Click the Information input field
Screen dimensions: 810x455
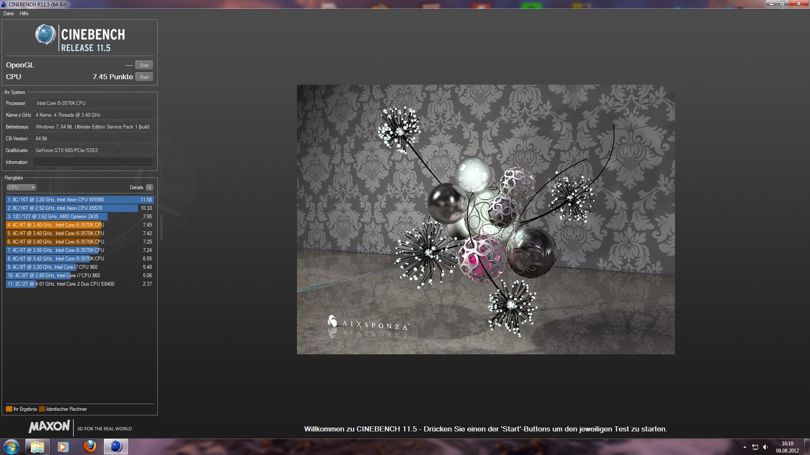93,162
